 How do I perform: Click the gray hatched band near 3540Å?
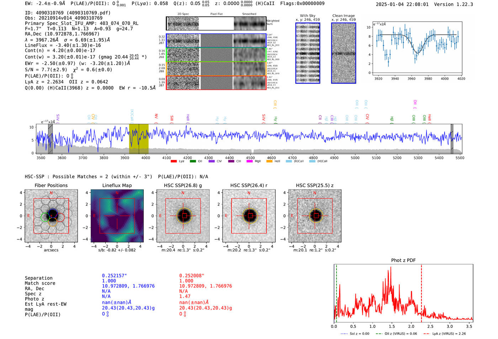pyautogui.click(x=51, y=139)
